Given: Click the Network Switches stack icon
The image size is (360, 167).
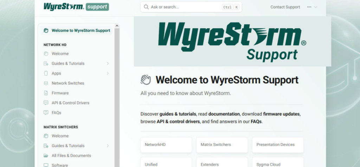Looking at the screenshot, I should tap(46, 83).
